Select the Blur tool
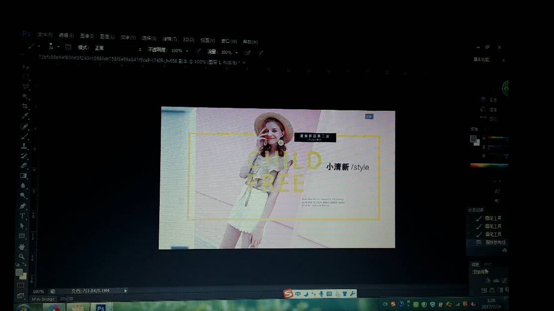The image size is (554, 311). click(x=23, y=185)
